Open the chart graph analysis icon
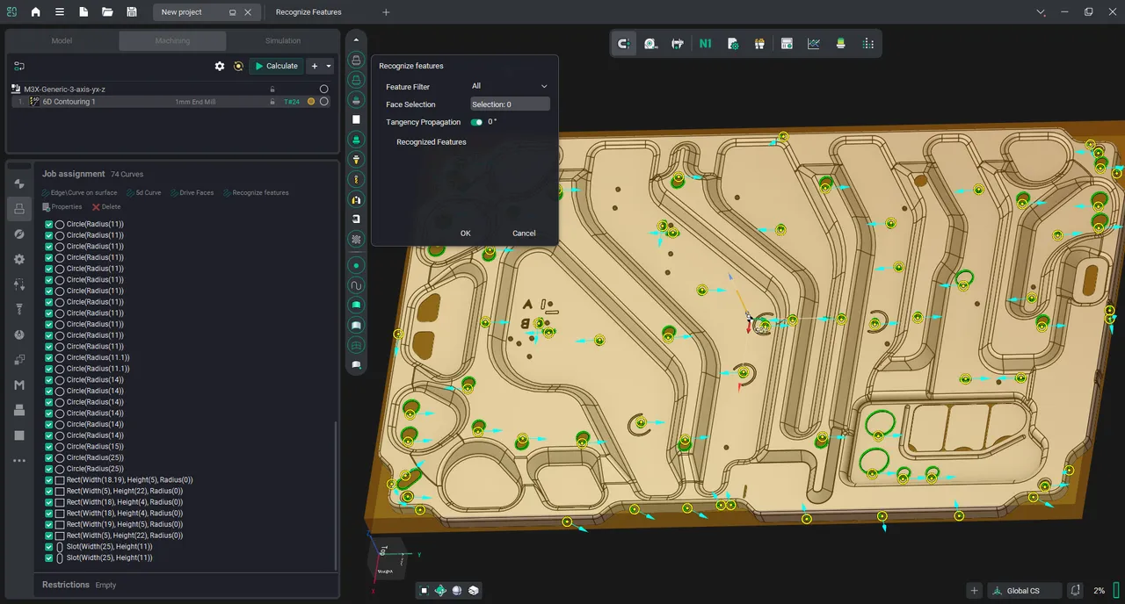This screenshot has width=1125, height=604. point(814,43)
